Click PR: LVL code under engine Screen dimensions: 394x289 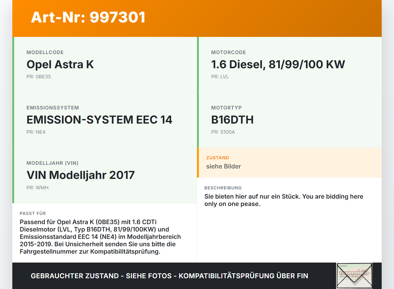(x=220, y=77)
